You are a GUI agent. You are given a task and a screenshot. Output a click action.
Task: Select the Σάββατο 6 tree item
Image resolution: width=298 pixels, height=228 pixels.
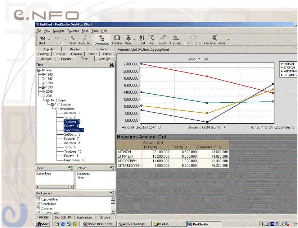coord(72,134)
